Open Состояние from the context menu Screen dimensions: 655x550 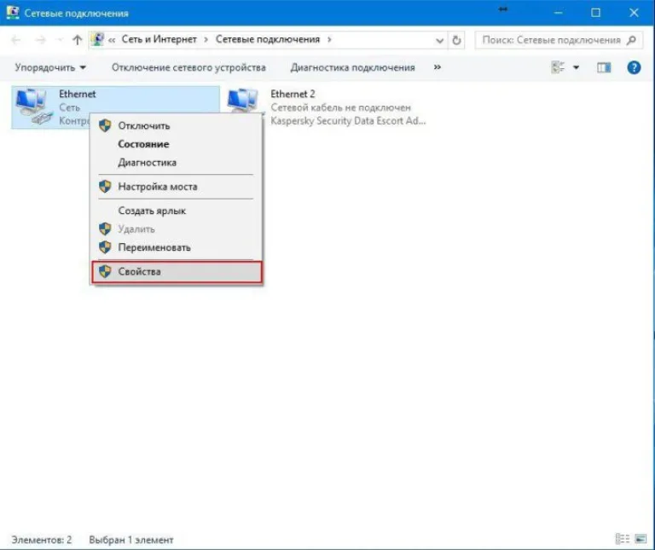pos(176,144)
